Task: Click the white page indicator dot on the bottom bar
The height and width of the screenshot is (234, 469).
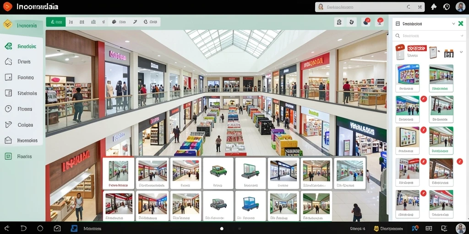Action: coord(222,229)
